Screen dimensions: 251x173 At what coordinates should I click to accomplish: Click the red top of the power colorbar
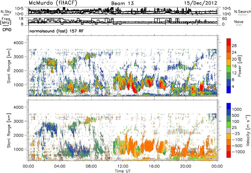(229, 42)
